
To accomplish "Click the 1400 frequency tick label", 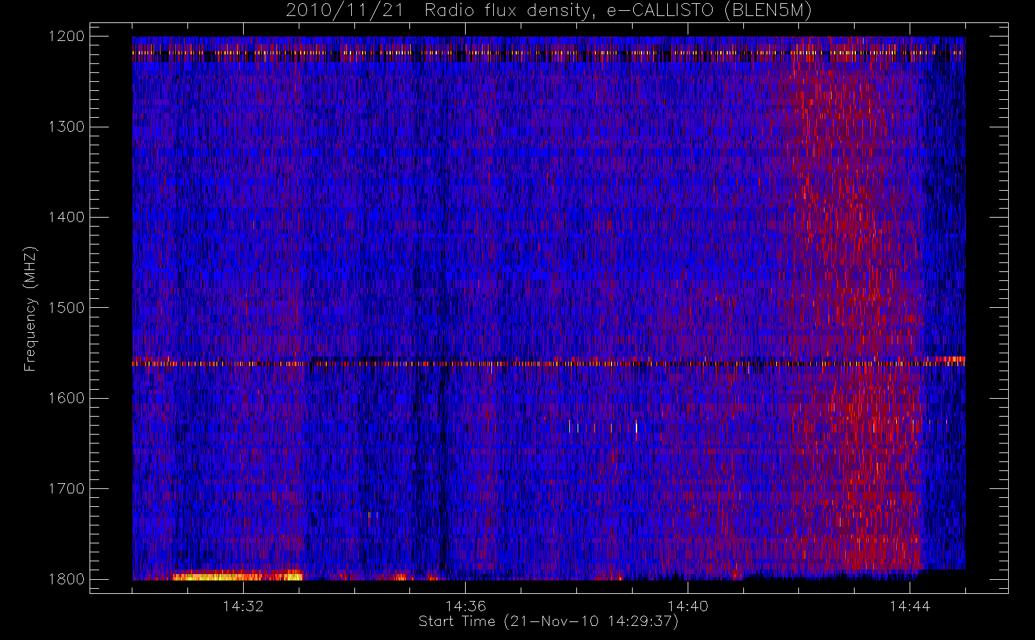I will coord(67,218).
